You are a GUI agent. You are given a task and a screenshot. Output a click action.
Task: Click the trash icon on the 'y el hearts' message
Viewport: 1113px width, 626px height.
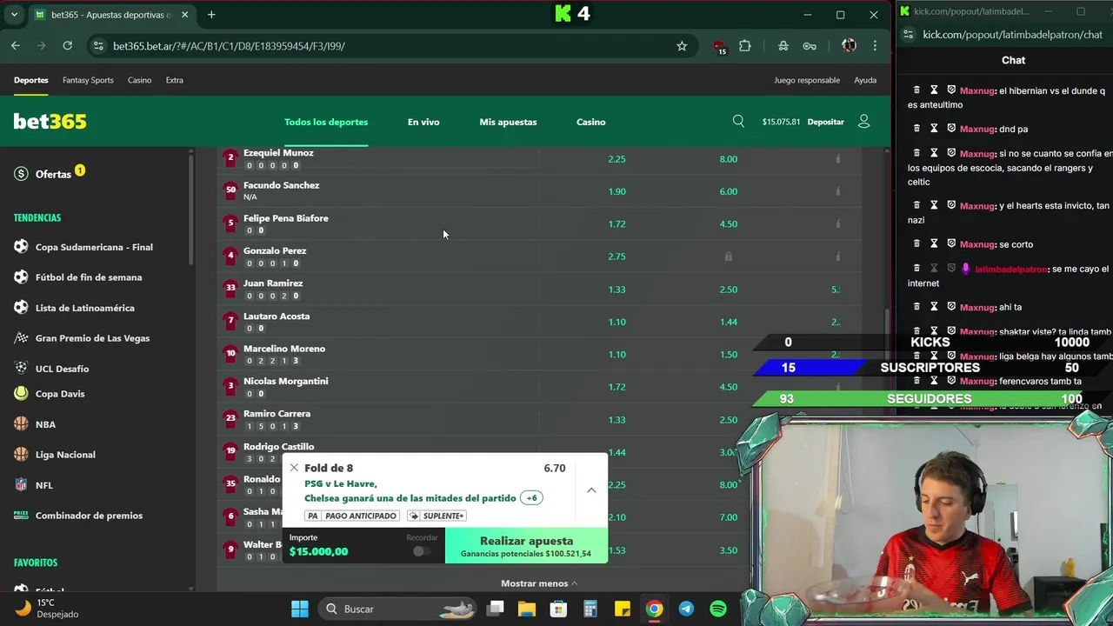916,205
